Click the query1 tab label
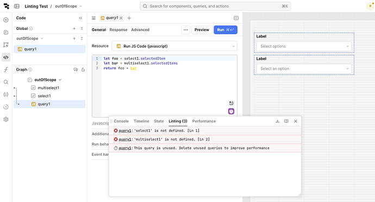 pyautogui.click(x=112, y=18)
